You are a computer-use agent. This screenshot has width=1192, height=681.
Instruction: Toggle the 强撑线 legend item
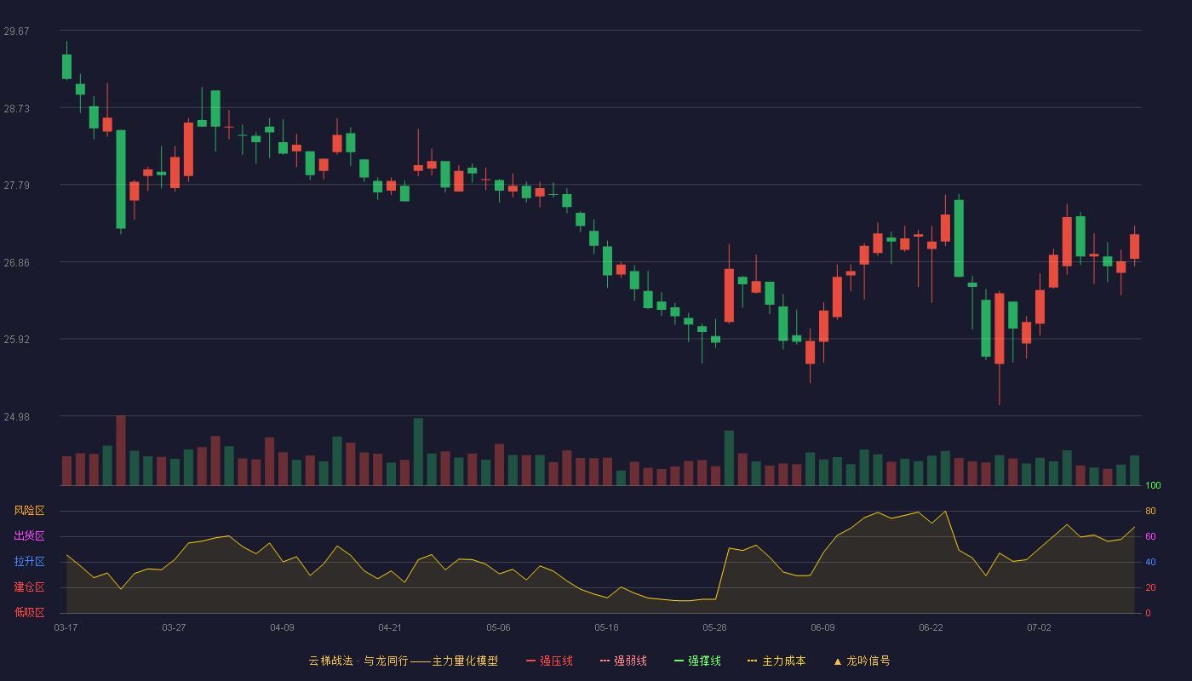697,661
